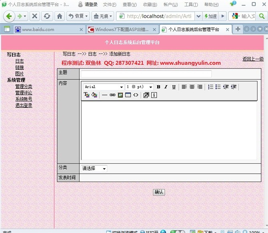Insert a numbered list in editor

210,87
